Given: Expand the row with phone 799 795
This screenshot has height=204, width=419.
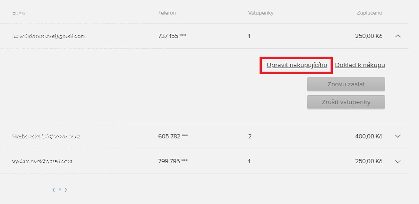Looking at the screenshot, I should pos(398,161).
